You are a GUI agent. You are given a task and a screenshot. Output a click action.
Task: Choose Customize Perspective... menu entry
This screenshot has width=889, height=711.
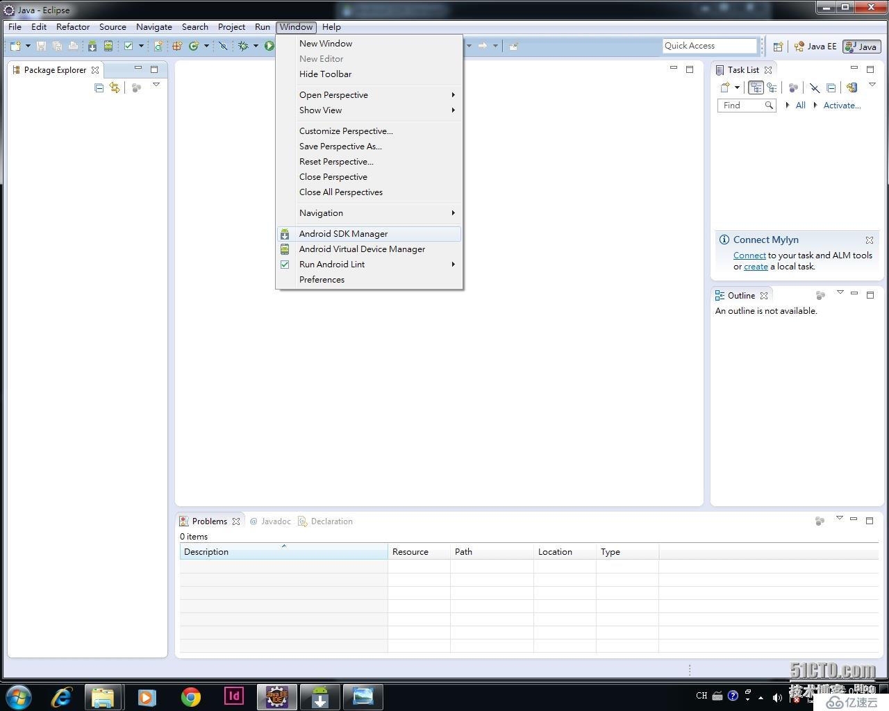coord(369,131)
